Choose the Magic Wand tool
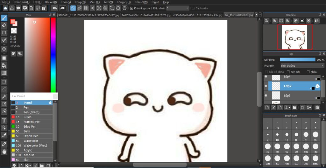The image size is (326, 168). (x=4, y=97)
